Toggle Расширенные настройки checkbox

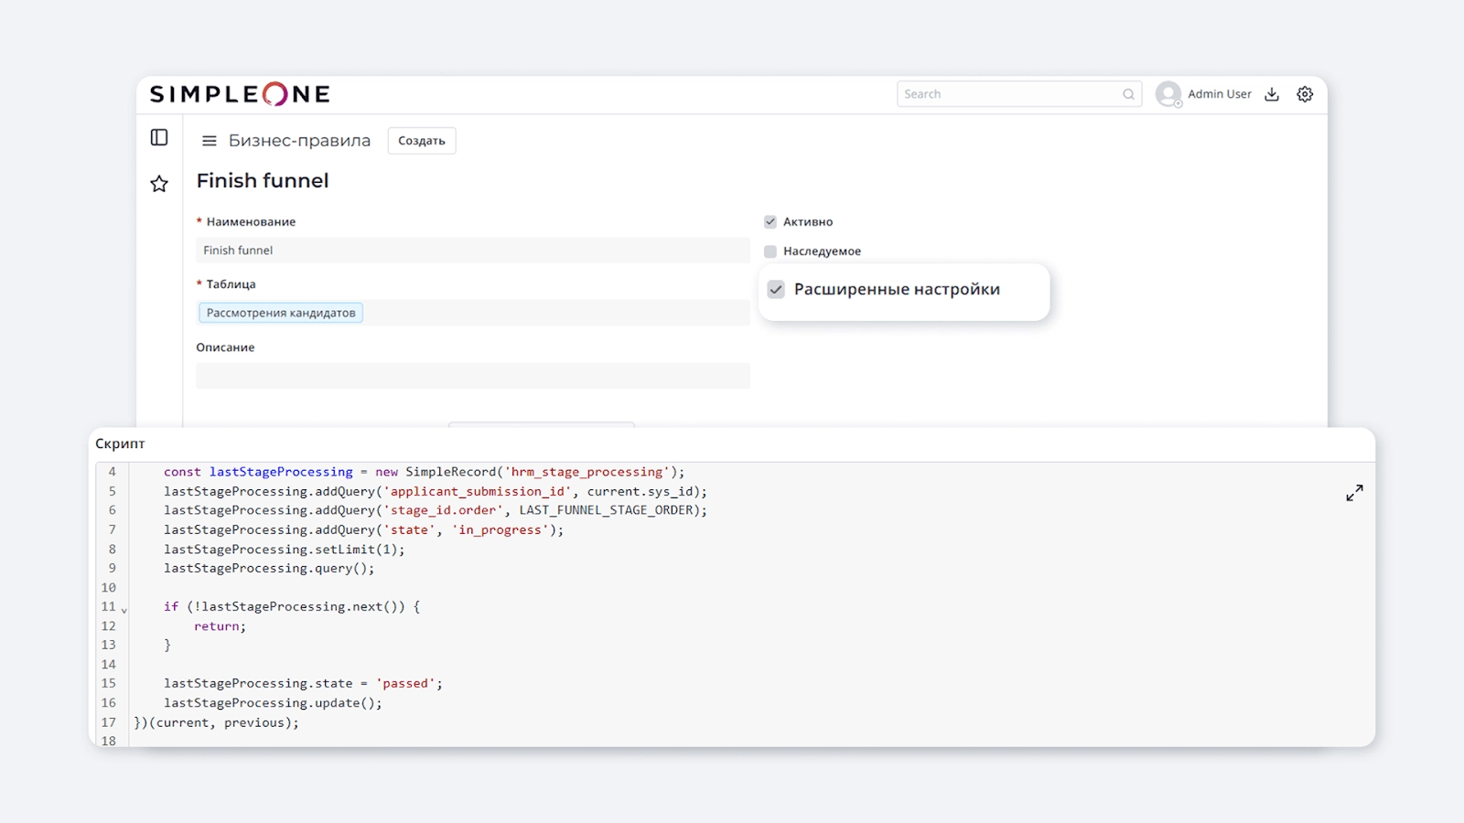pos(776,290)
